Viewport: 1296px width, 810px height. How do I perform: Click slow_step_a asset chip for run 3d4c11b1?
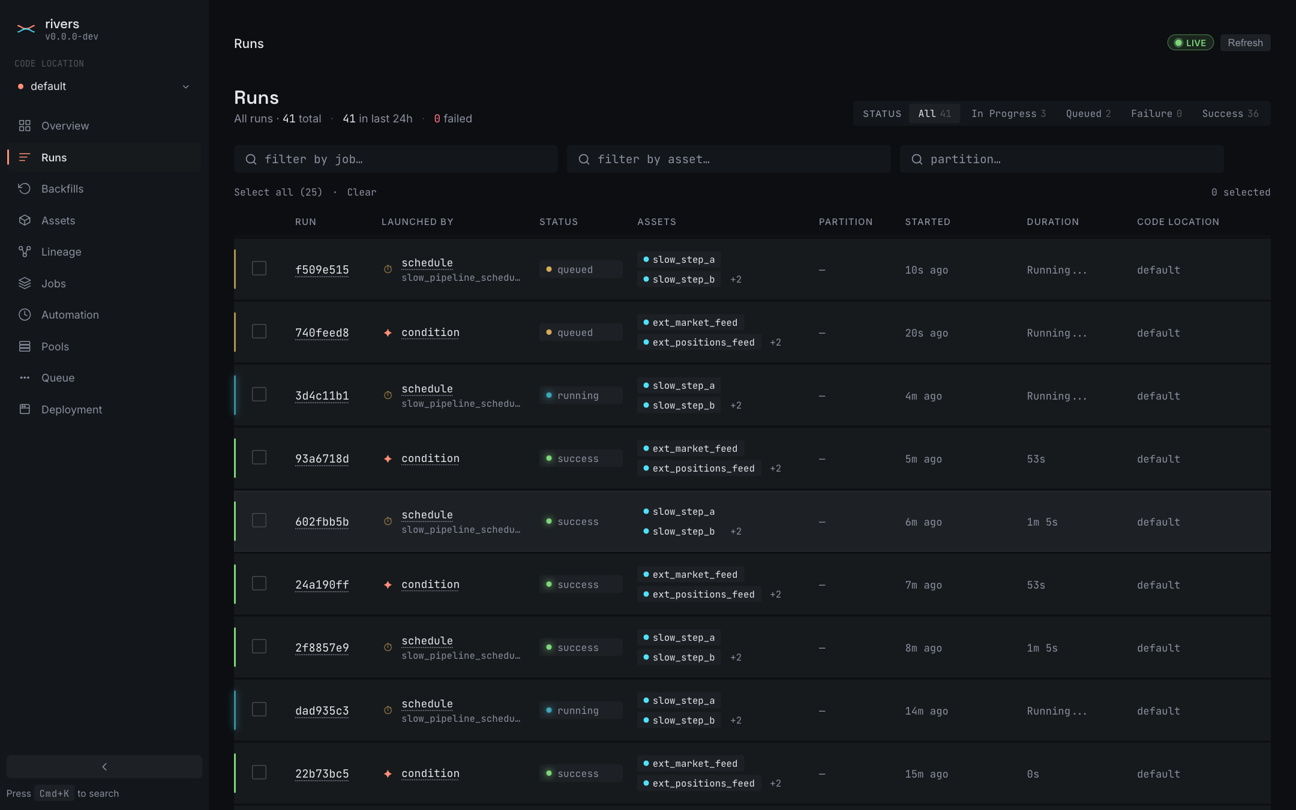(x=679, y=385)
